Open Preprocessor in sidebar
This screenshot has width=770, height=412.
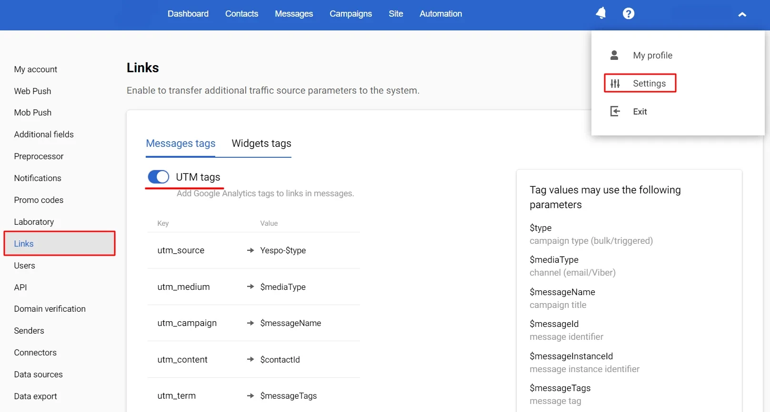coord(39,156)
